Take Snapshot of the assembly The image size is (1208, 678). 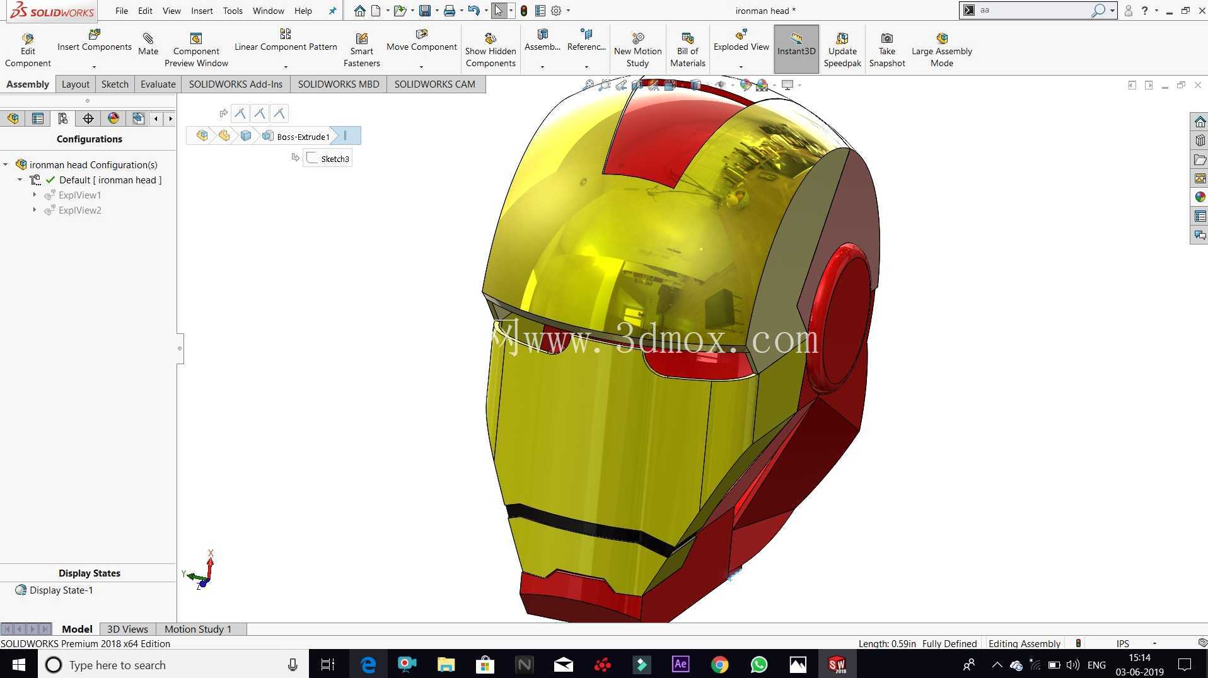(887, 50)
